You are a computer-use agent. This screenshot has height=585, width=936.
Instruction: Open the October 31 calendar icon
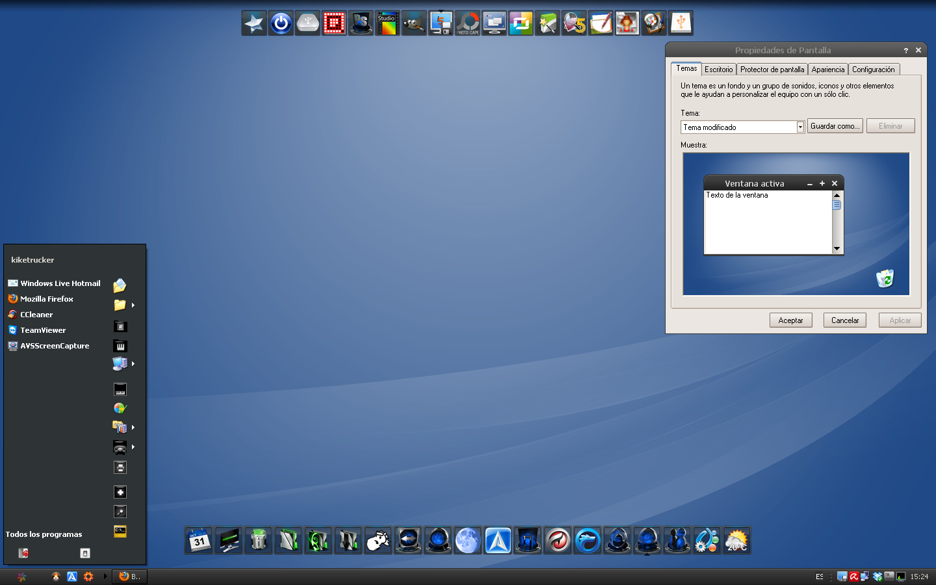click(198, 540)
